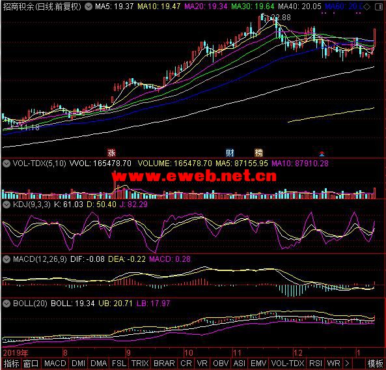Switch to the CR indicator tab
The width and height of the screenshot is (386, 370).
[186, 363]
